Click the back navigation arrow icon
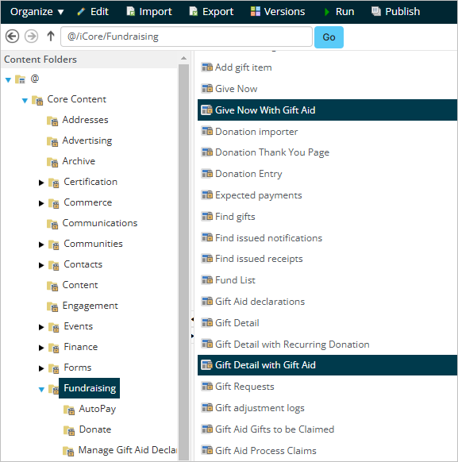This screenshot has width=458, height=462. coord(13,37)
